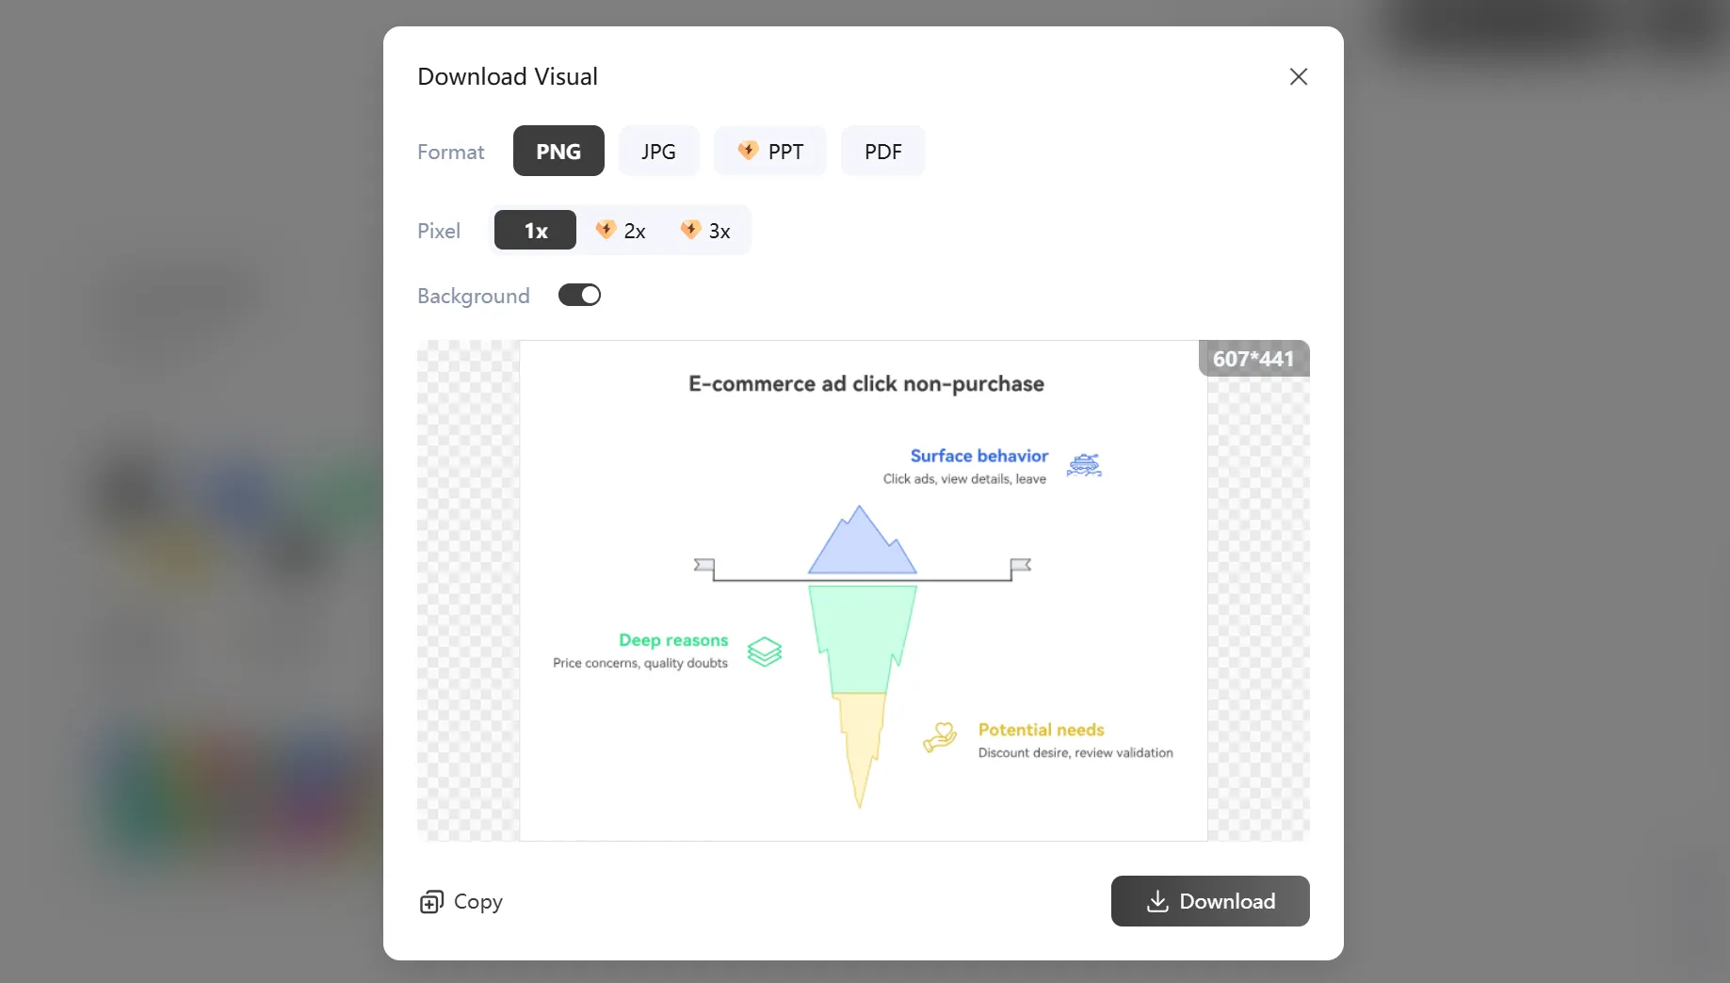The width and height of the screenshot is (1730, 983).
Task: Close the Download Visual dialog
Action: click(1298, 77)
